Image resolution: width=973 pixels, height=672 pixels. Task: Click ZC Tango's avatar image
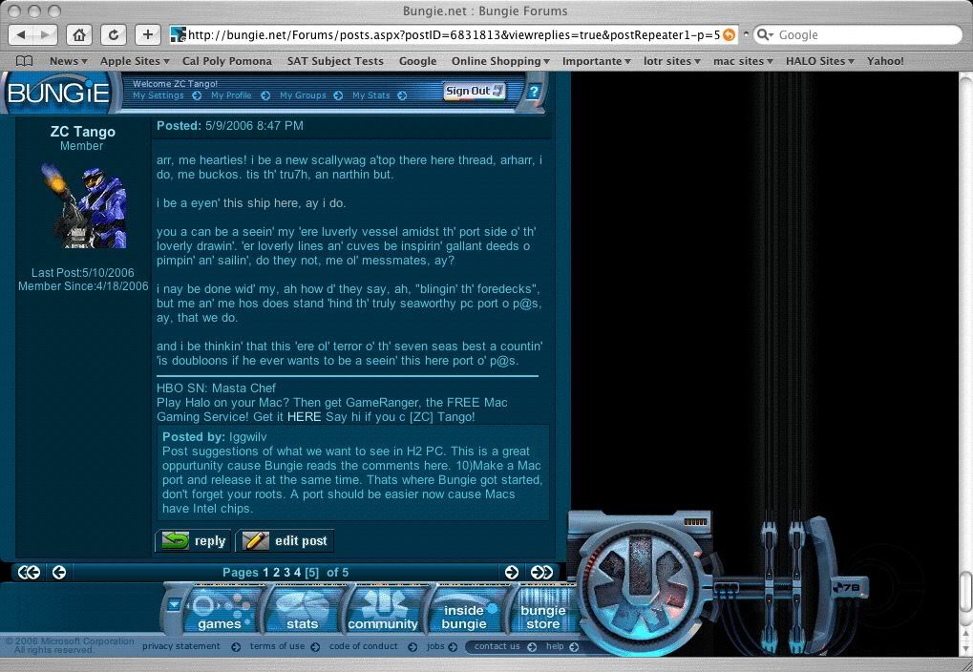82,205
